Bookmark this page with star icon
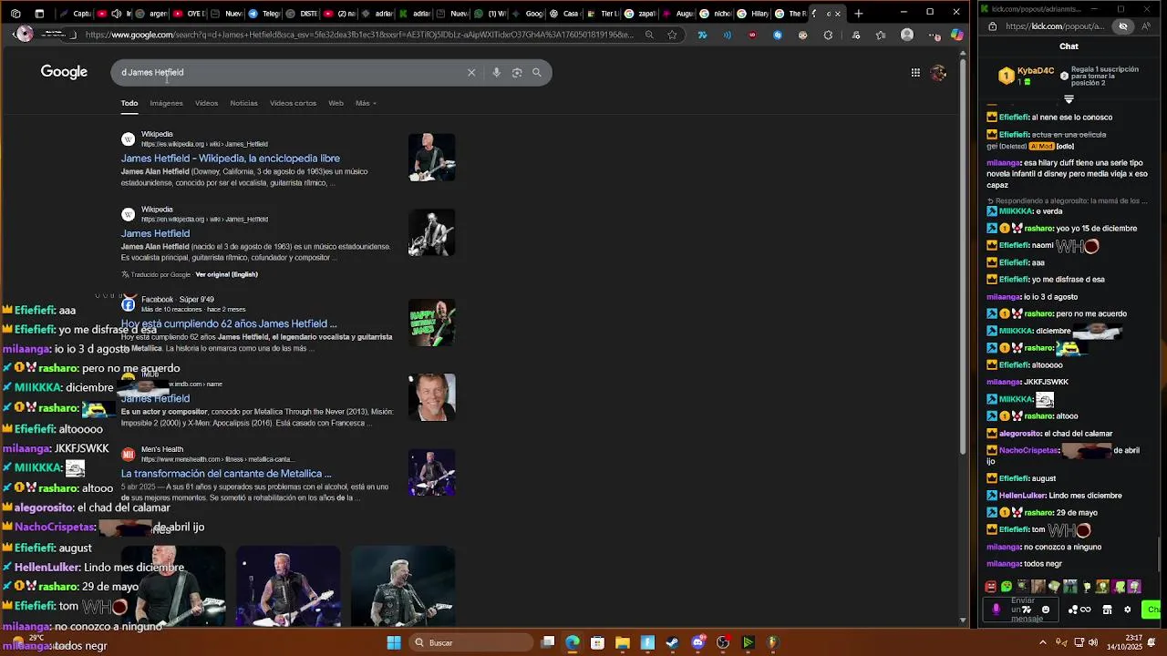The image size is (1167, 656). (672, 35)
